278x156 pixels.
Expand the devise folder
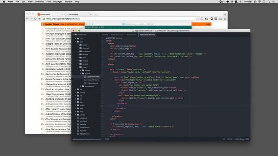(81, 70)
